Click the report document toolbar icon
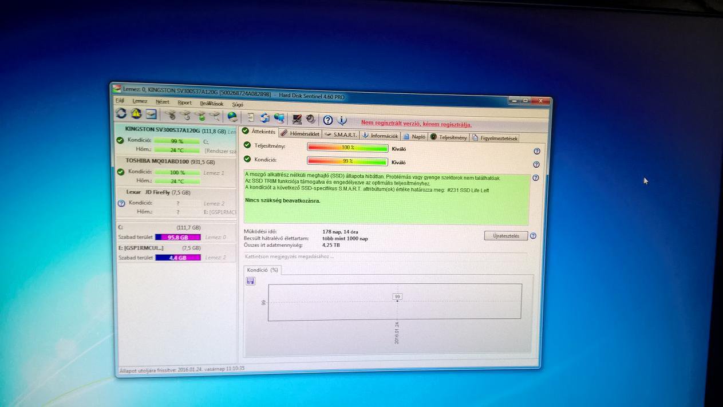Viewport: 723px width, 407px height. pyautogui.click(x=250, y=117)
